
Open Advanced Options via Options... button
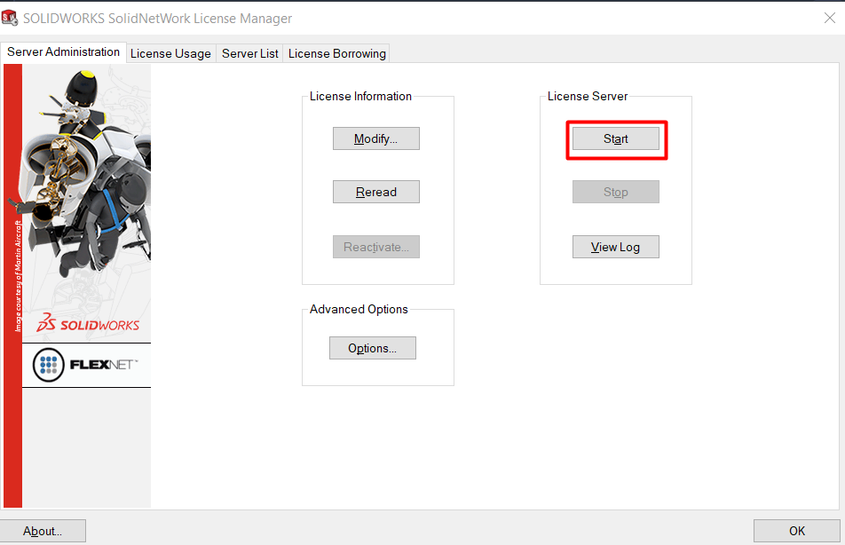(x=372, y=348)
